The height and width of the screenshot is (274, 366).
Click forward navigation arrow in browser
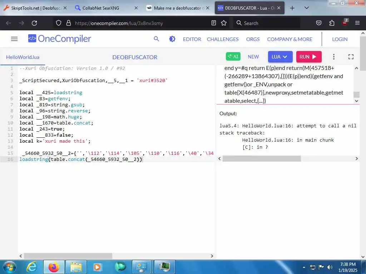pos(21,23)
